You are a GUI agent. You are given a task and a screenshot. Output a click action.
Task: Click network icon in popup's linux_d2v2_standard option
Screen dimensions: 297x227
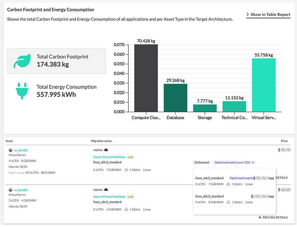228,202
